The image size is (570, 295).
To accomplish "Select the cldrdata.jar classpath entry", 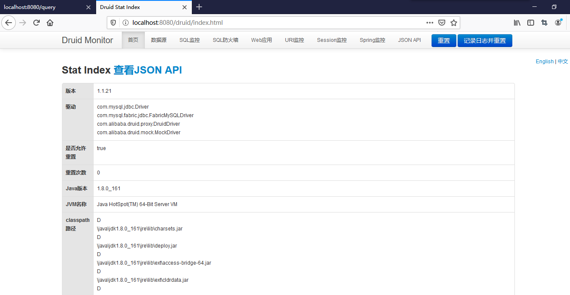I will pyautogui.click(x=143, y=280).
